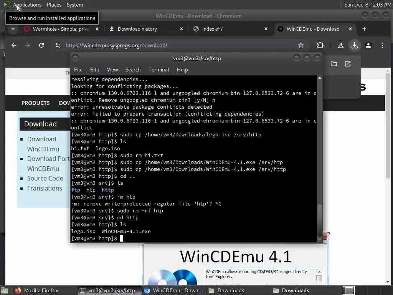Click the blue ftp directory name
The width and height of the screenshot is (393, 295).
click(x=76, y=190)
